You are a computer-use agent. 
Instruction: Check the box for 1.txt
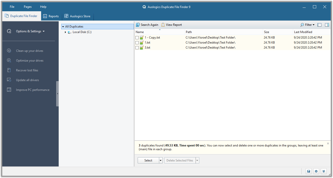coord(137,43)
